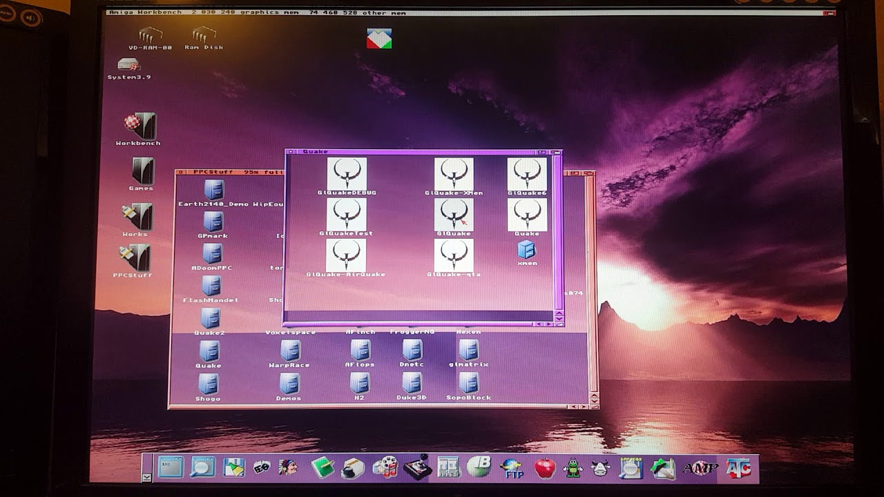Click the floppy disk with brush dock icon
This screenshot has height=497, width=884.
pos(233,467)
